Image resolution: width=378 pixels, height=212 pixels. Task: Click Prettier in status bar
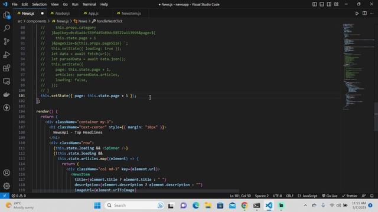pos(350,196)
